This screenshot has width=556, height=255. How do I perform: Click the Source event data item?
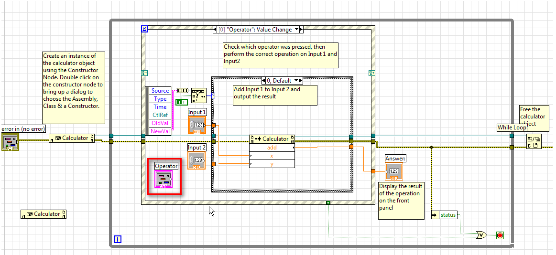coord(160,91)
